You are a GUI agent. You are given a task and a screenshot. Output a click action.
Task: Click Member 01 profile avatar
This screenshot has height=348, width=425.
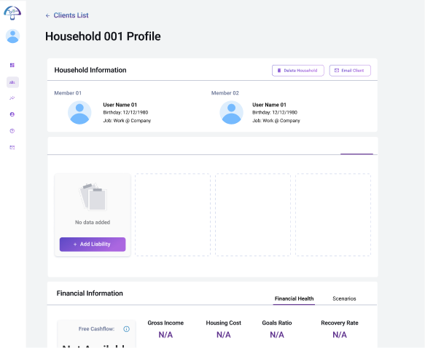[79, 113]
